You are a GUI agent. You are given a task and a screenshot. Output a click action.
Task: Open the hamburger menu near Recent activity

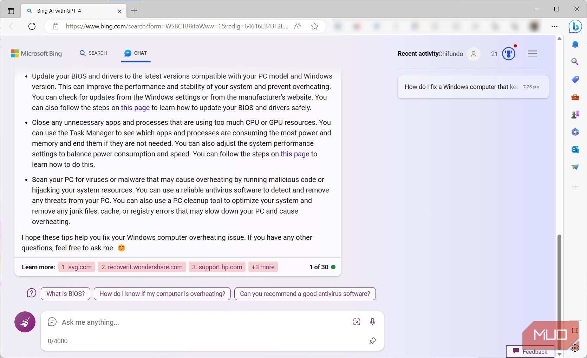coord(532,53)
